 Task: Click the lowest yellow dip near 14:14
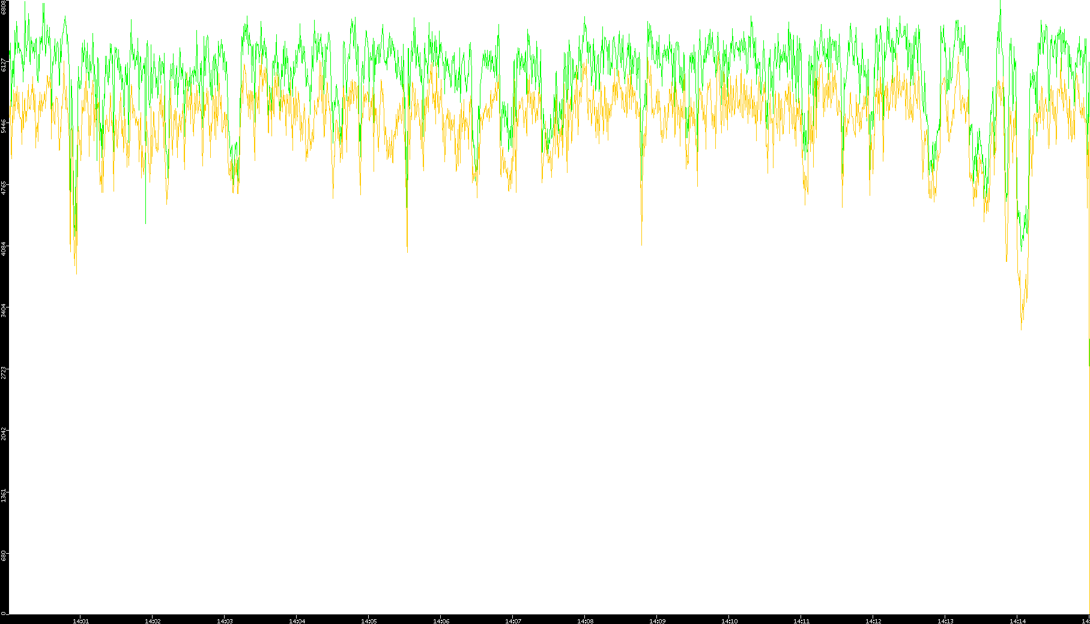click(1021, 329)
